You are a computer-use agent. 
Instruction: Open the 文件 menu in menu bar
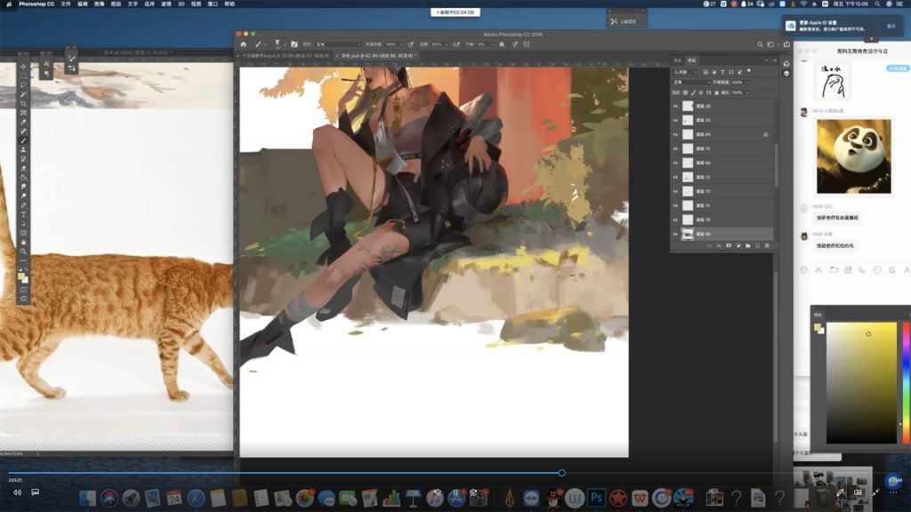click(x=66, y=4)
